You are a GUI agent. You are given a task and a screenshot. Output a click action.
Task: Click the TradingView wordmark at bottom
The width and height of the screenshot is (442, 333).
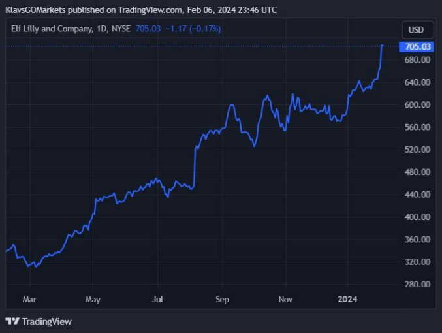(x=47, y=321)
